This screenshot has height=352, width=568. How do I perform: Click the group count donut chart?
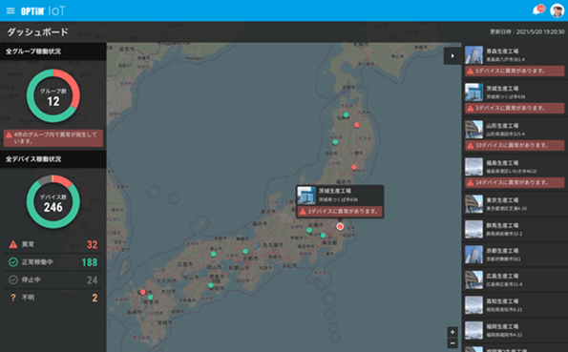[53, 96]
